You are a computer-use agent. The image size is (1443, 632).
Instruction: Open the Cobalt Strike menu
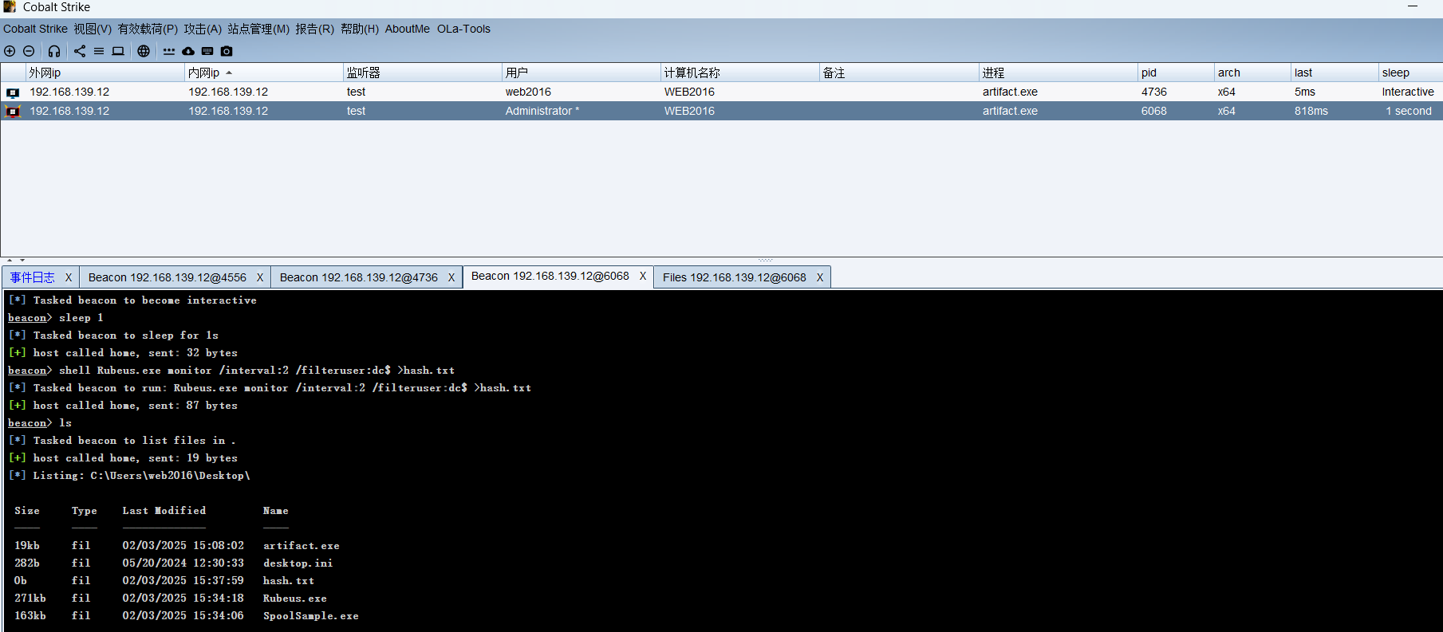35,29
